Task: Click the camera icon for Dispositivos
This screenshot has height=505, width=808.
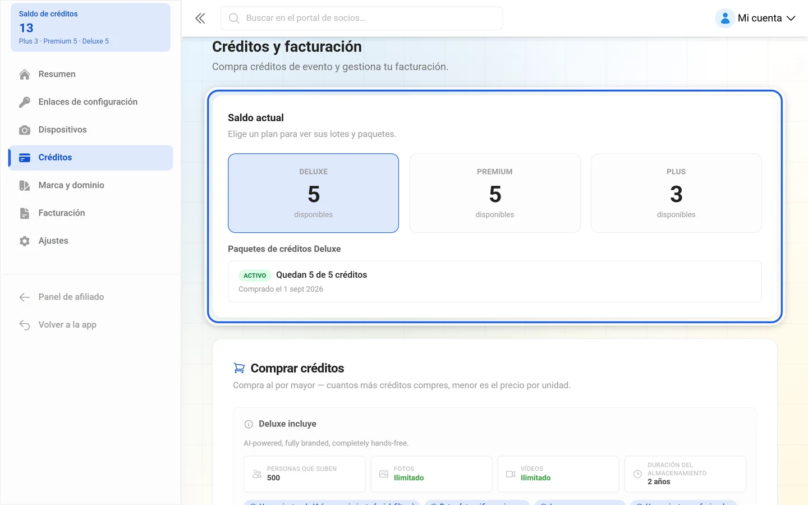Action: [25, 130]
